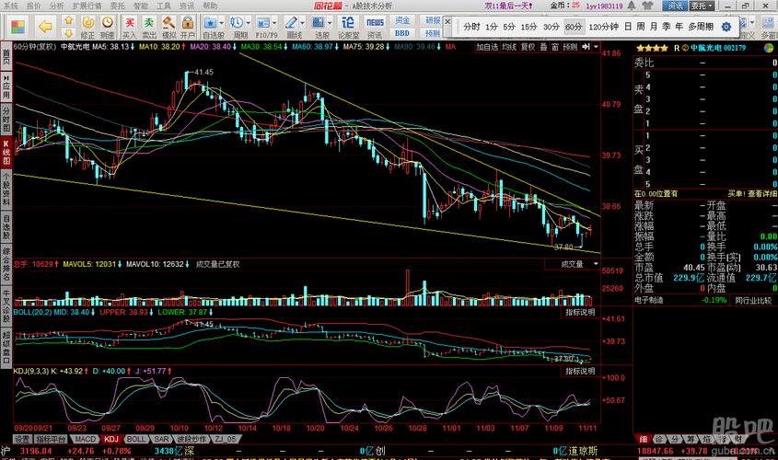The width and height of the screenshot is (778, 460).
Task: Click the shirt skin icon in title bar
Action: pyautogui.click(x=648, y=6)
